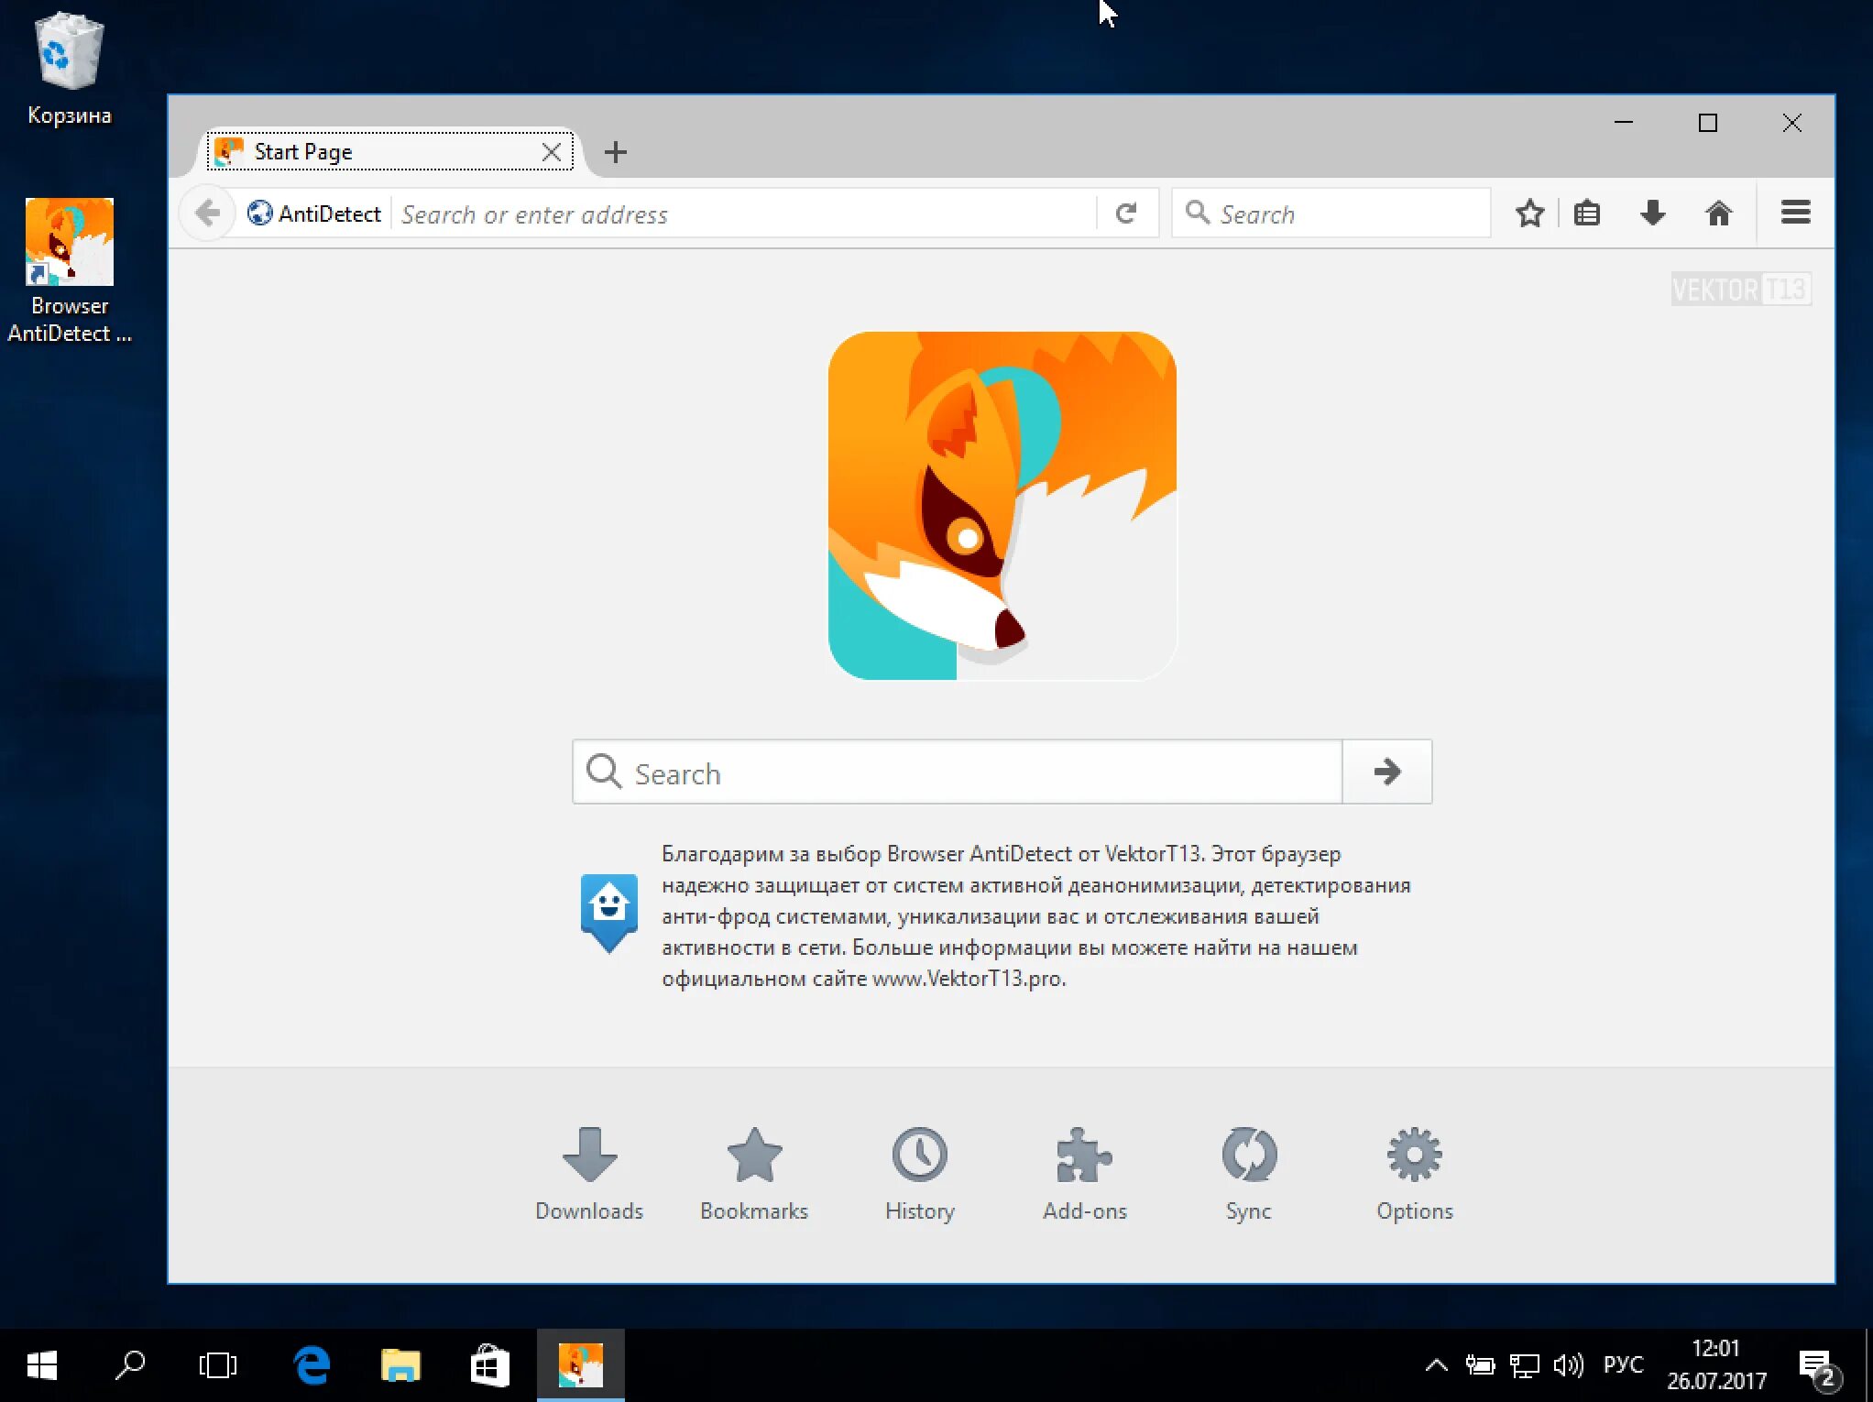1873x1402 pixels.
Task: Select the Recycle Bin desktop icon
Action: click(x=70, y=69)
